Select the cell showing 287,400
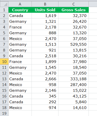Image resolution: width=97 pixels, height=116 pixels. [x=73, y=84]
